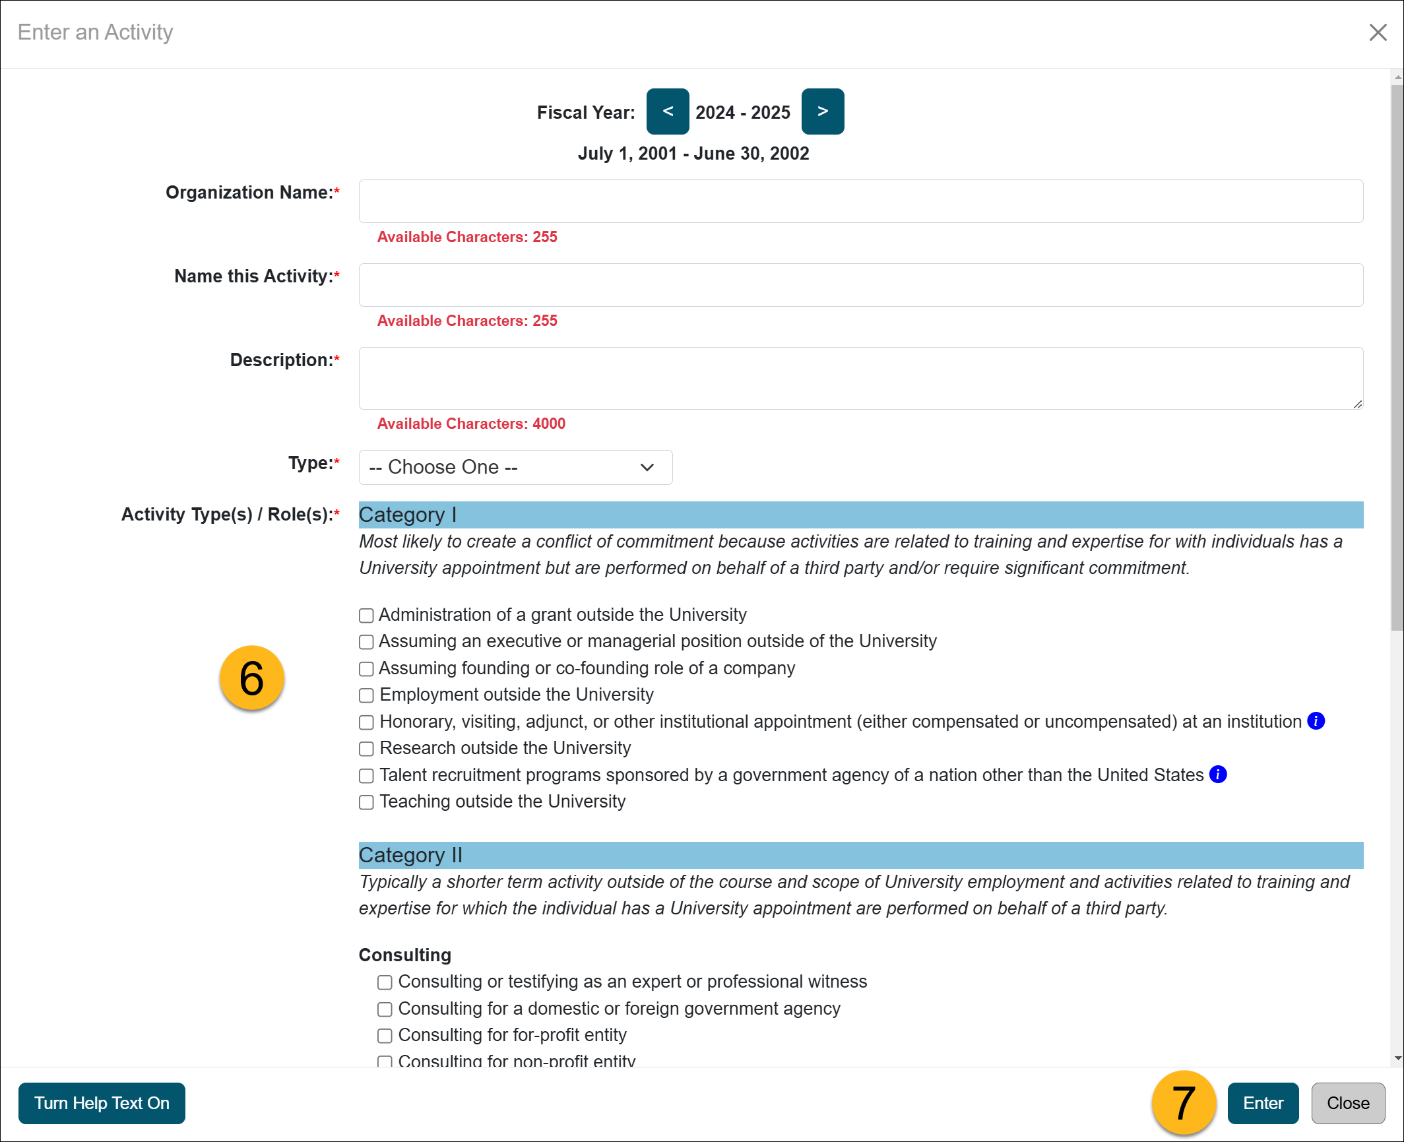Click the close X icon to dismiss dialog
Viewport: 1404px width, 1142px height.
1378,32
